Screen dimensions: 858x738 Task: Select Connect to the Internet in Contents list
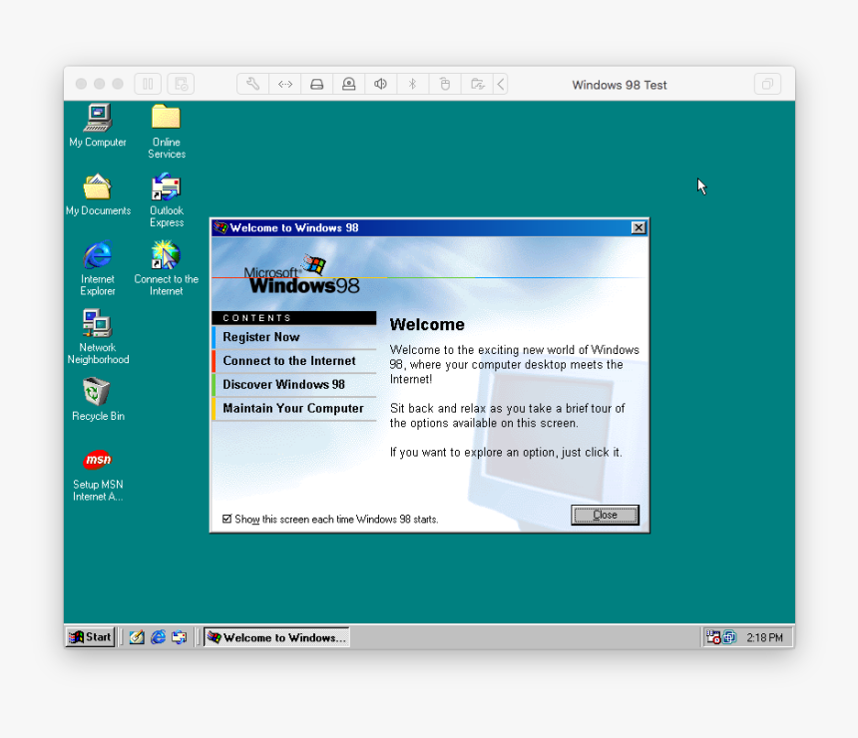click(x=294, y=361)
